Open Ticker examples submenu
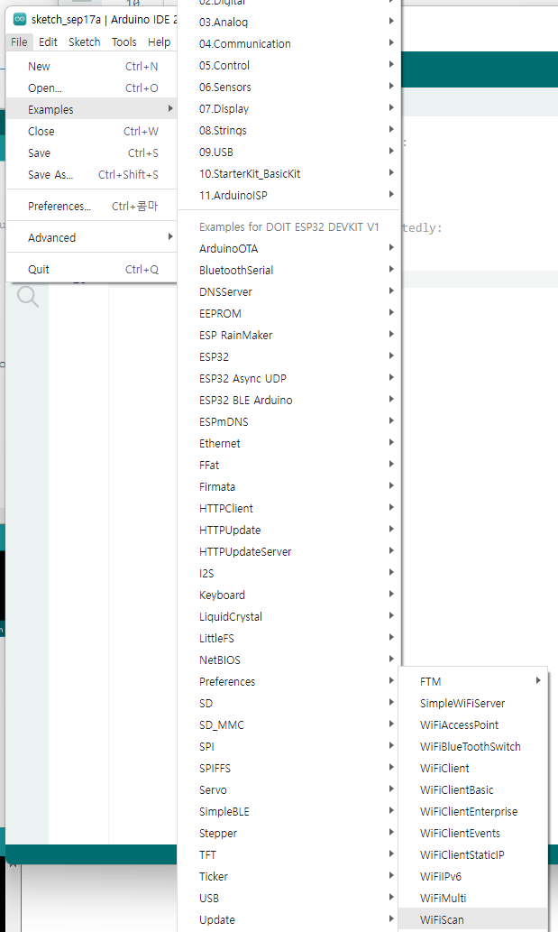The image size is (558, 932). point(289,877)
